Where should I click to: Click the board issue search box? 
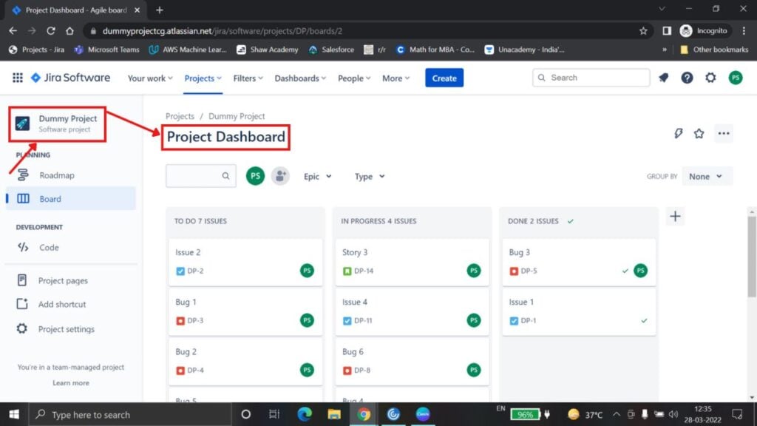201,176
